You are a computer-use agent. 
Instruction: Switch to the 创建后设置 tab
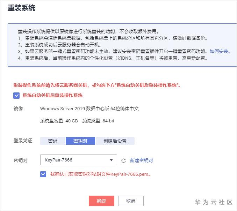115,141
